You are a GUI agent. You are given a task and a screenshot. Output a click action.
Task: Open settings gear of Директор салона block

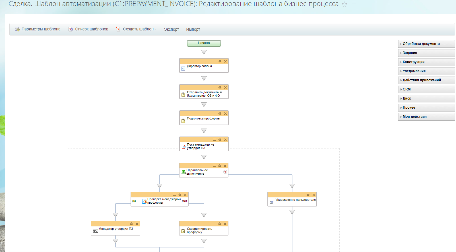(220, 61)
